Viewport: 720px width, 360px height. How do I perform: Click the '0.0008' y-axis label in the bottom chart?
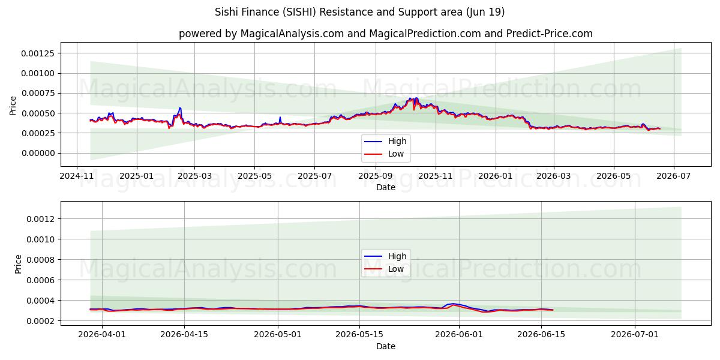[40, 260]
